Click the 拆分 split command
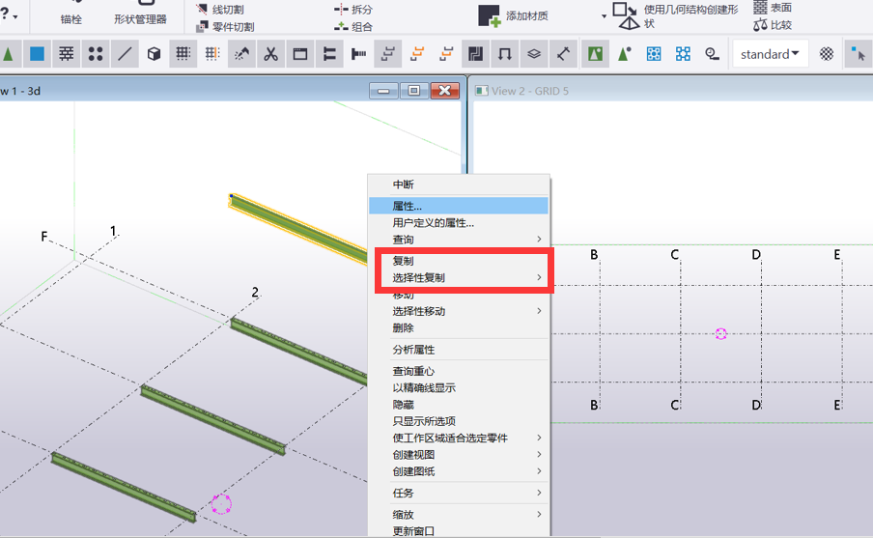The height and width of the screenshot is (538, 873). coord(353,9)
